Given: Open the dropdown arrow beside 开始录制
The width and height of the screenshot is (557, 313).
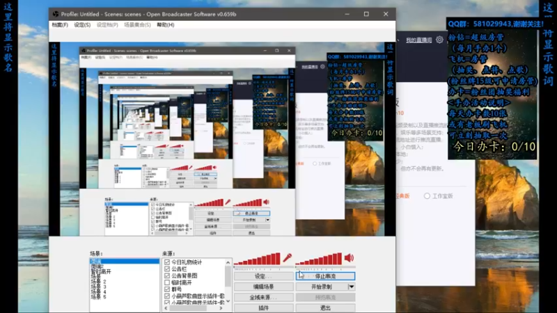Looking at the screenshot, I should [351, 287].
